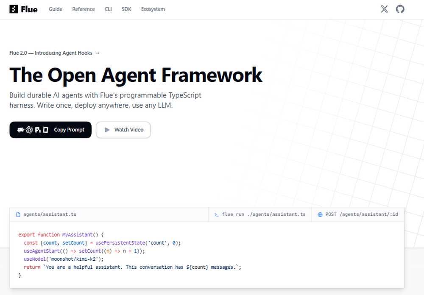The width and height of the screenshot is (424, 295).
Task: Click the subtitle Build durable AI agents text
Action: 106,100
